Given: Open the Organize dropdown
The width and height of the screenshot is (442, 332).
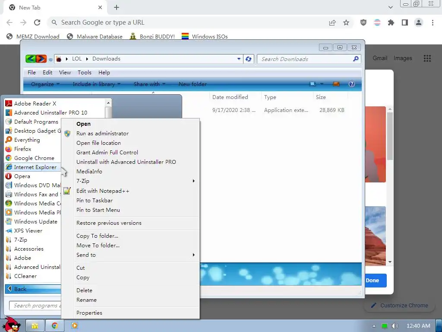Looking at the screenshot, I should coord(45,84).
